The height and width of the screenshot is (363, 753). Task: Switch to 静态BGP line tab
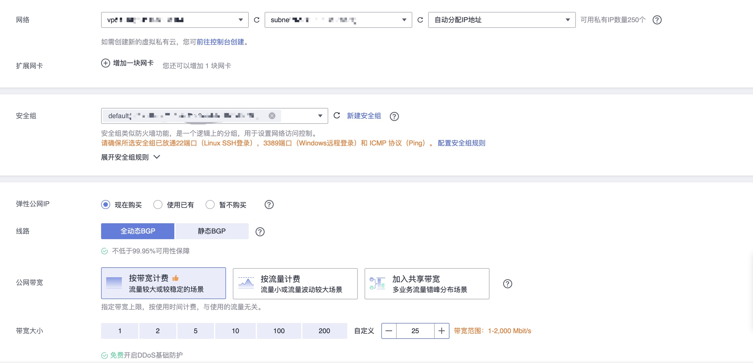pyautogui.click(x=211, y=231)
